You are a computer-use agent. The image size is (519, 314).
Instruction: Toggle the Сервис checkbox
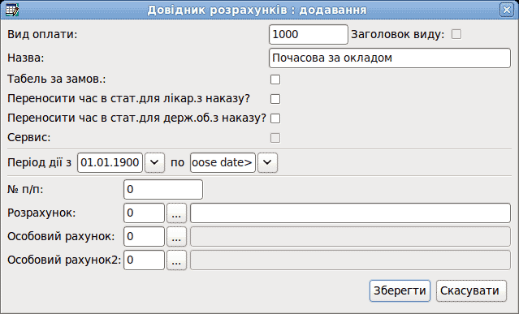(275, 138)
